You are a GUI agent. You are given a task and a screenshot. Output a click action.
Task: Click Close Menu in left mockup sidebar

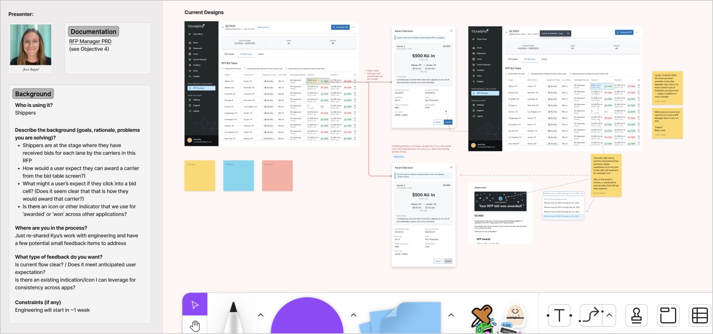coord(196,34)
